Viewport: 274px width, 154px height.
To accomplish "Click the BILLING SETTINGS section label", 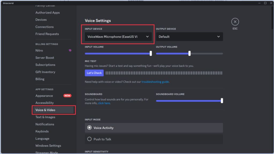I will pyautogui.click(x=47, y=44).
